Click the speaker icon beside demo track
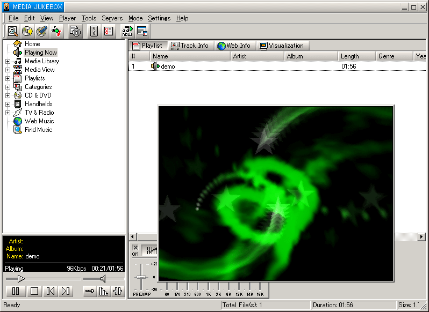The image size is (429, 312). point(155,66)
